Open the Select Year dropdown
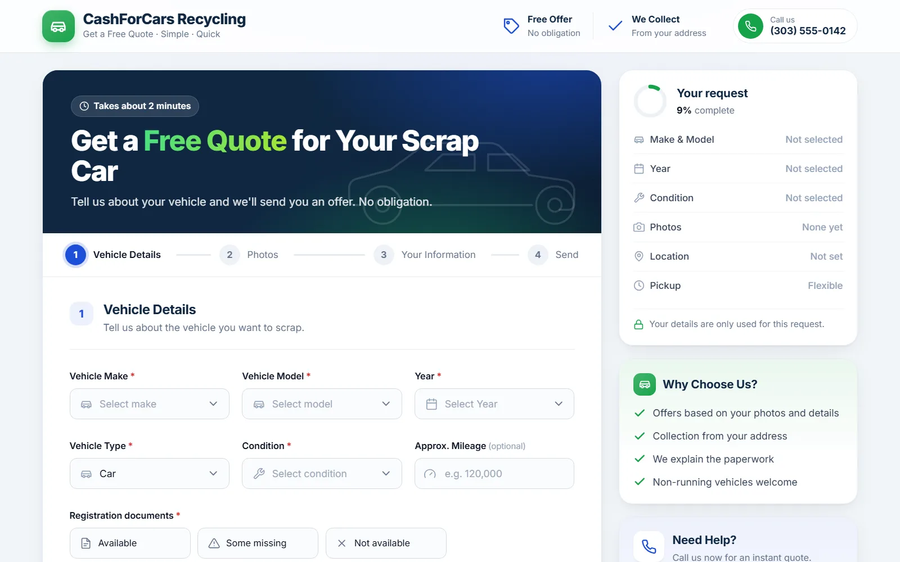Viewport: 900px width, 562px height. (494, 404)
